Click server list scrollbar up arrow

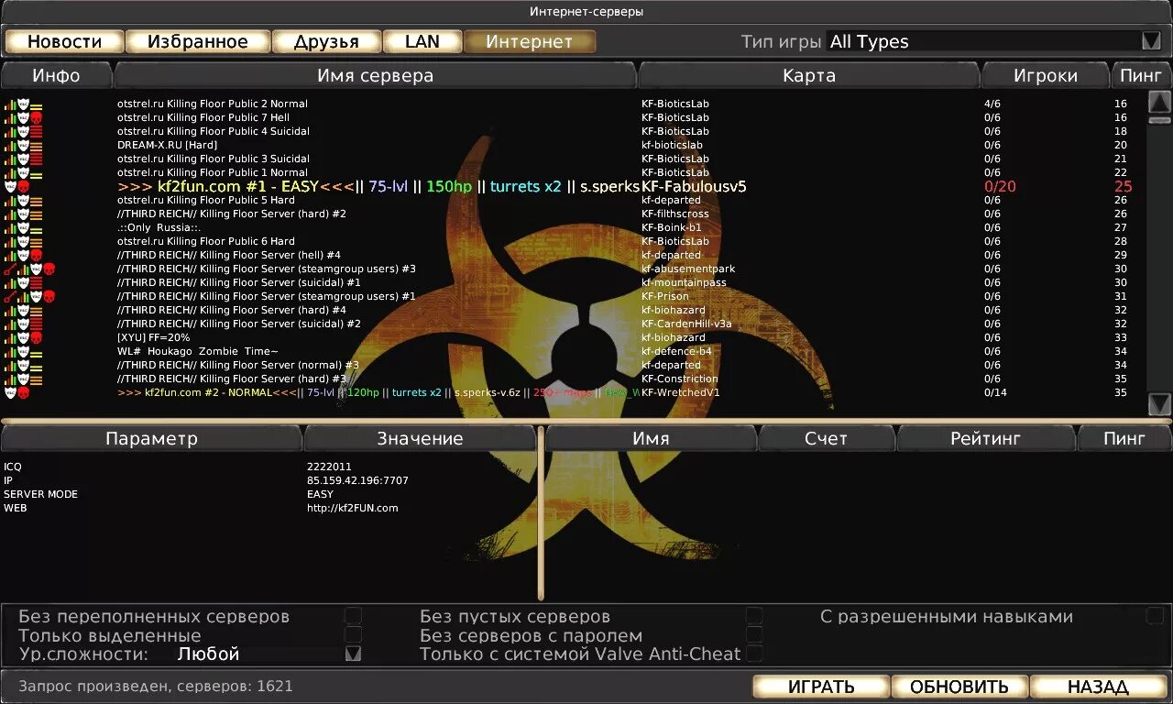[1159, 102]
